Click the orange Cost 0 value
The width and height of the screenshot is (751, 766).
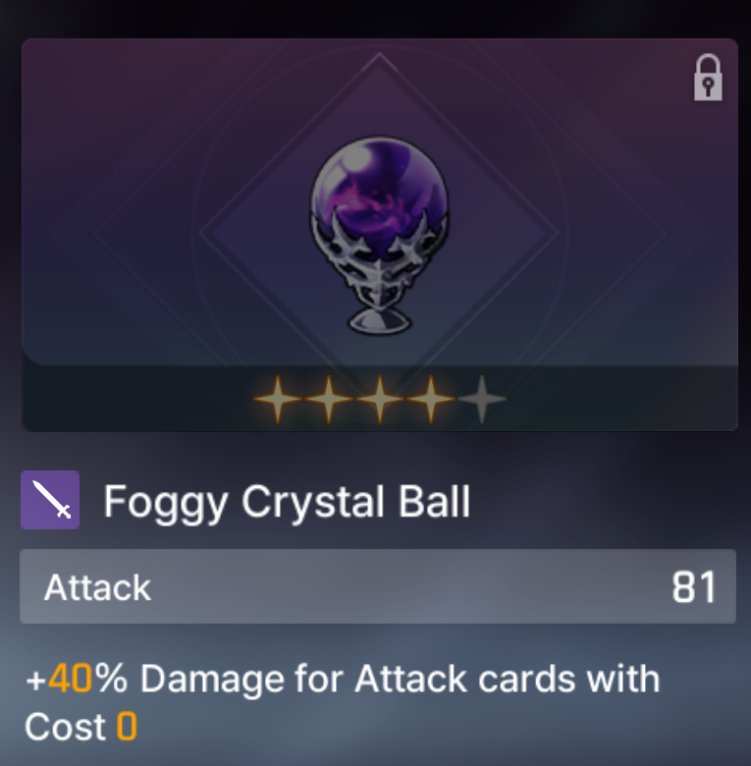(x=127, y=726)
